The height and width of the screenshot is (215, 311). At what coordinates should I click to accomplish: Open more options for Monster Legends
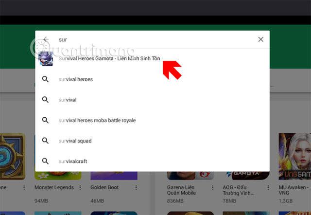tap(80, 188)
